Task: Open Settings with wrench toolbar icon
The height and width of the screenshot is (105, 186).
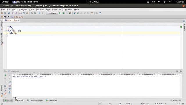Action: [x=92, y=13]
